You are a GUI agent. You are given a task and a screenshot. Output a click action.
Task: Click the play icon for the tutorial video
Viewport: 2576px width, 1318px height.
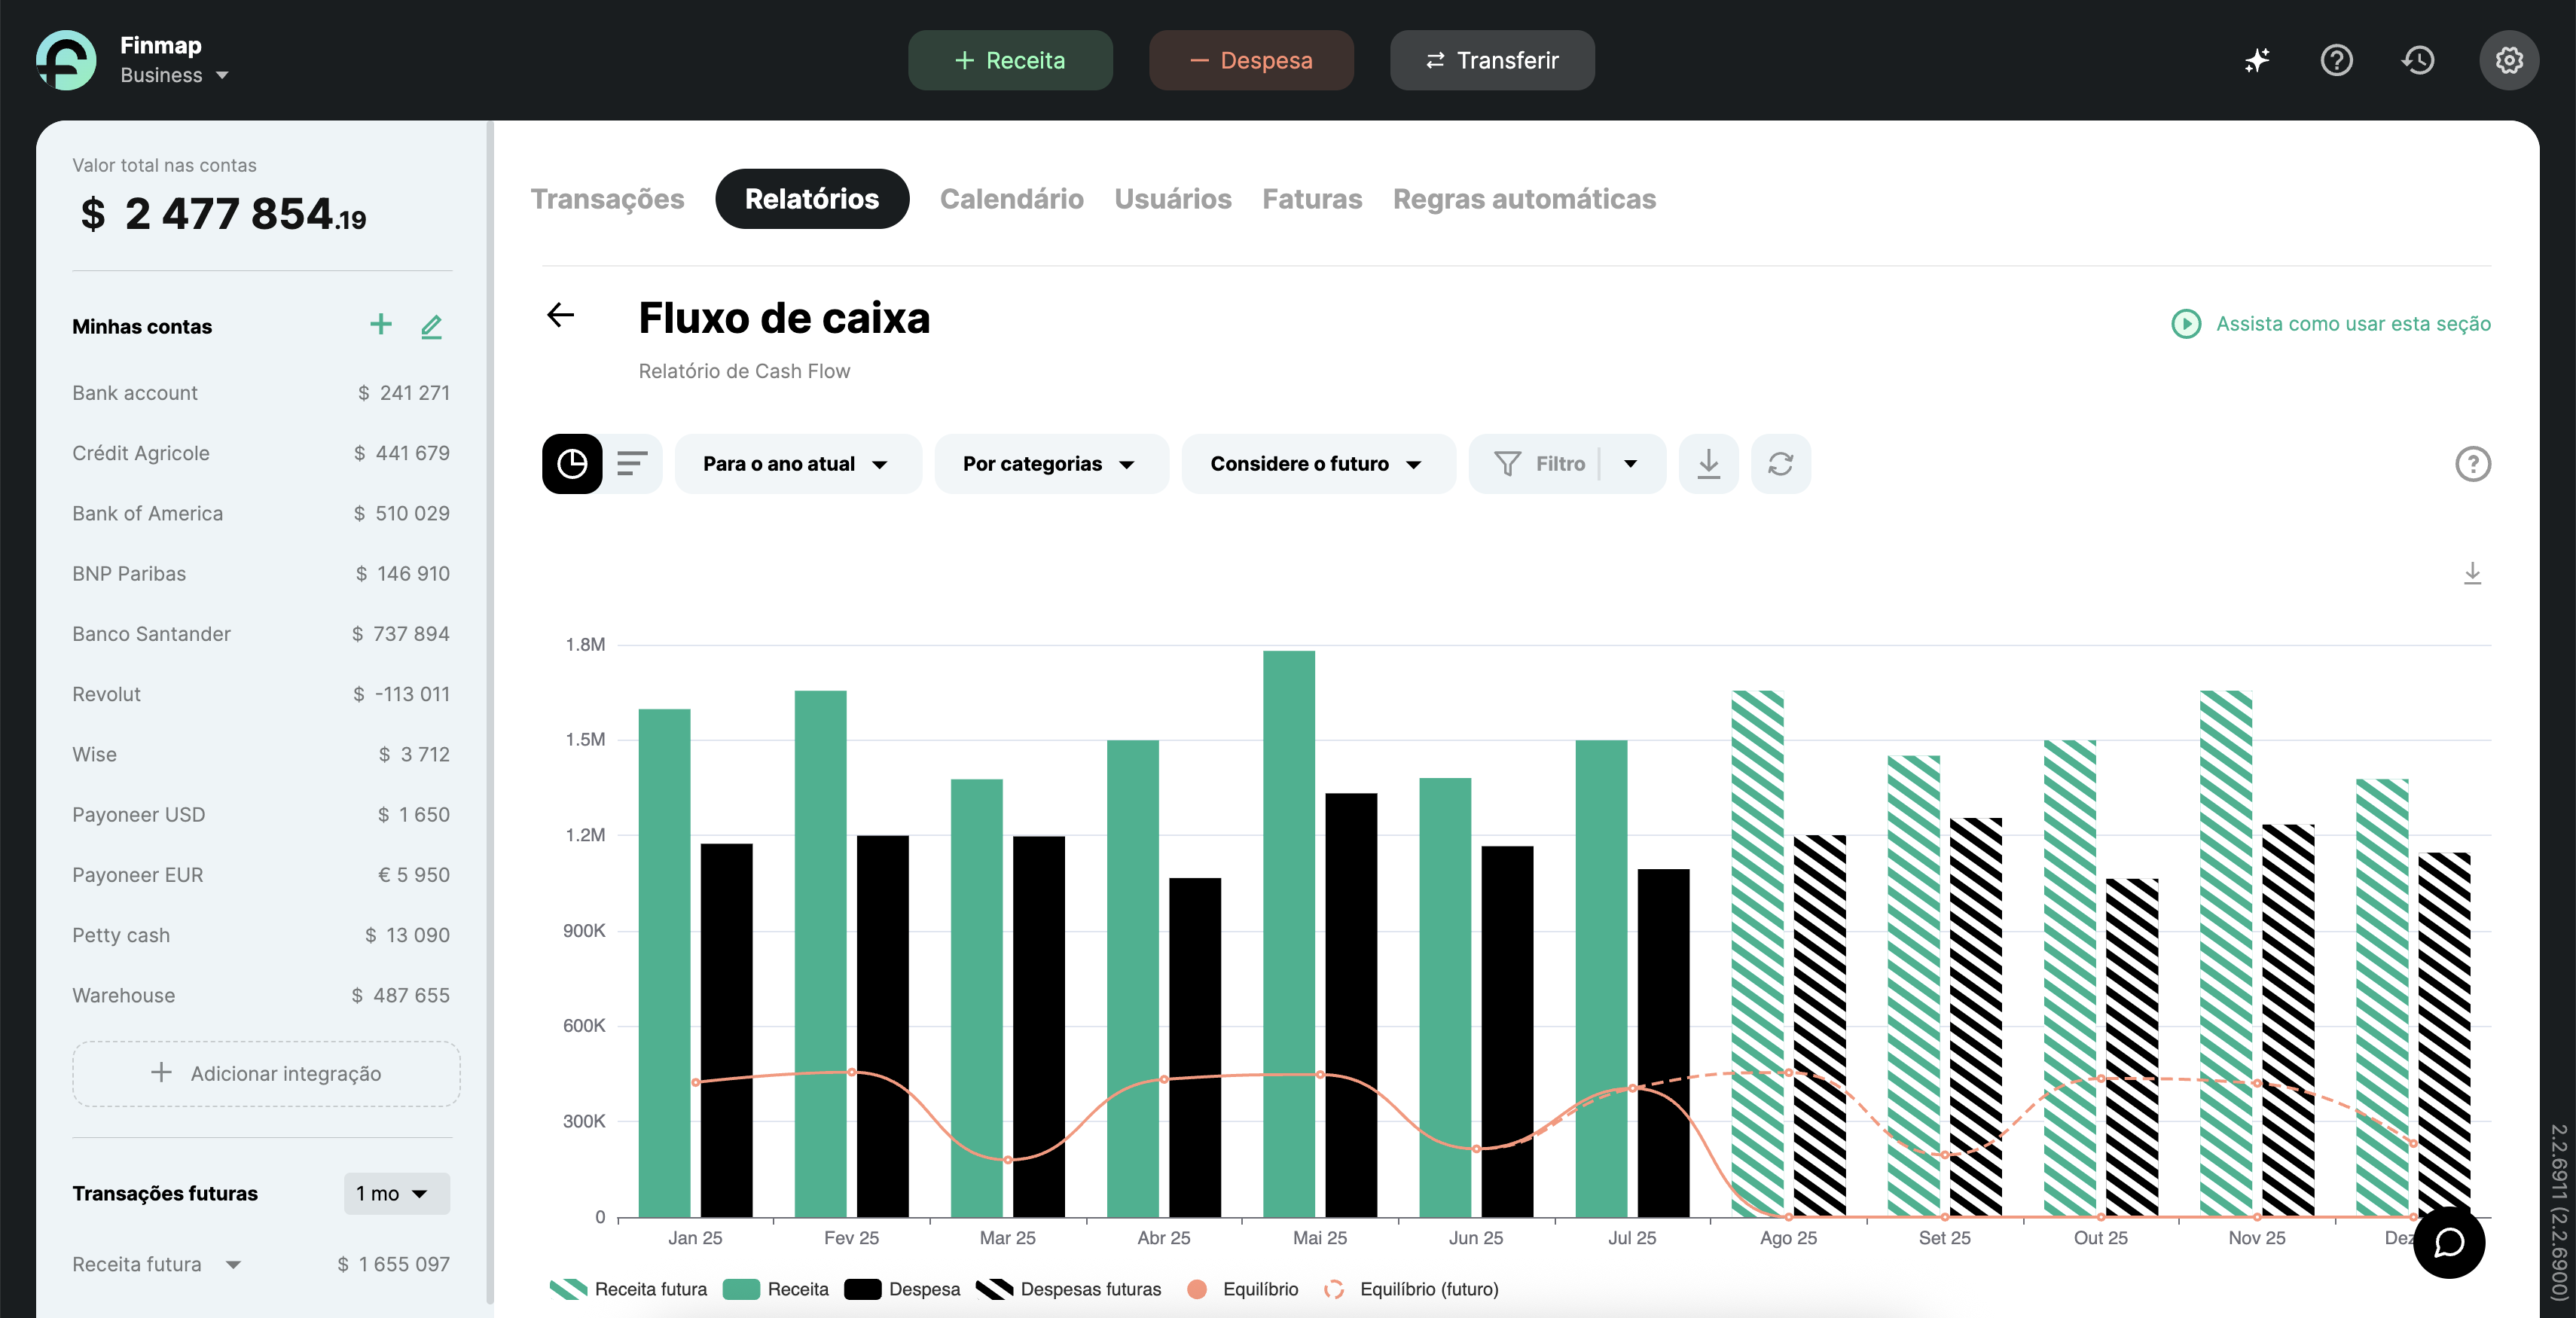click(2186, 323)
